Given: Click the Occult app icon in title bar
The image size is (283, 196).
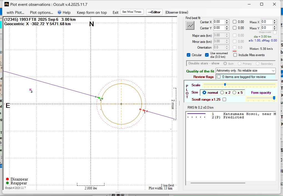Looking at the screenshot, I should (7, 4).
